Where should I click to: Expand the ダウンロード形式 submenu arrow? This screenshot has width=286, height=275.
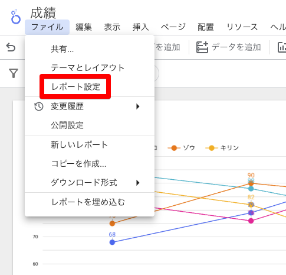point(138,183)
